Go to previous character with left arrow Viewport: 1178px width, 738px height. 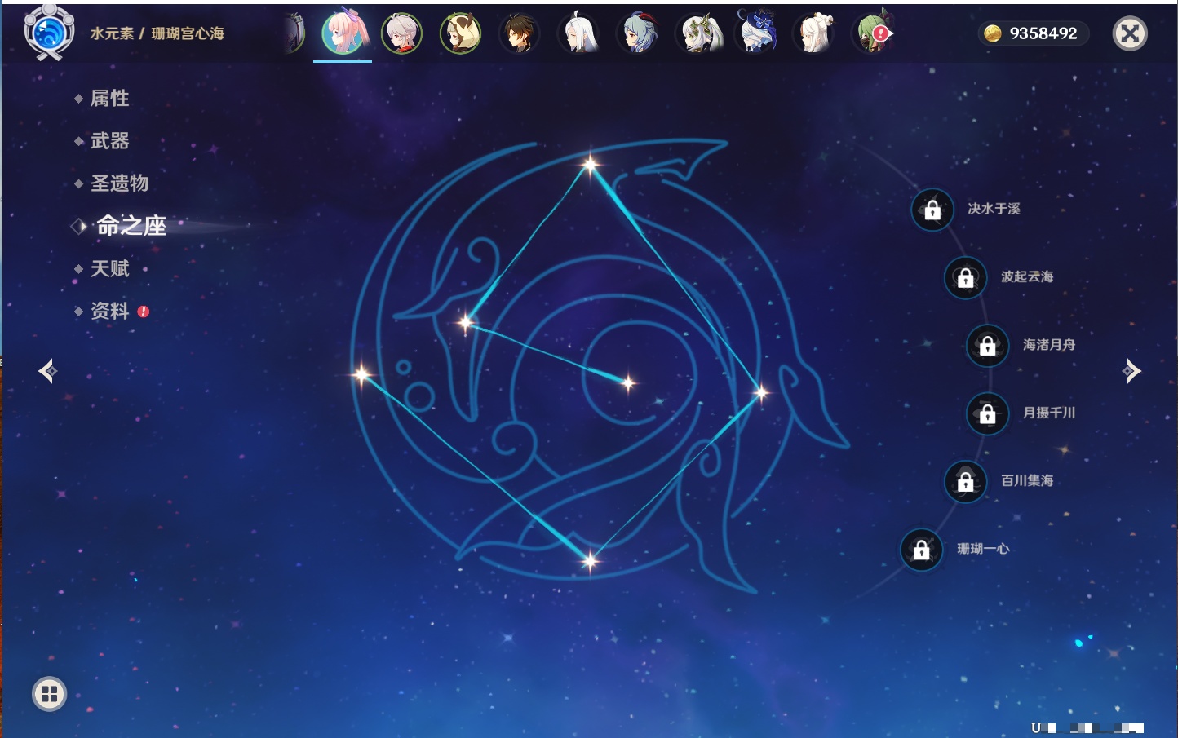(47, 371)
